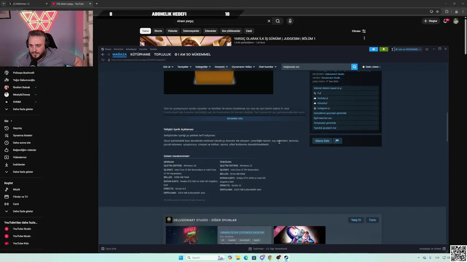Focus the YouTube search input
The height and width of the screenshot is (262, 467).
pyautogui.click(x=221, y=21)
